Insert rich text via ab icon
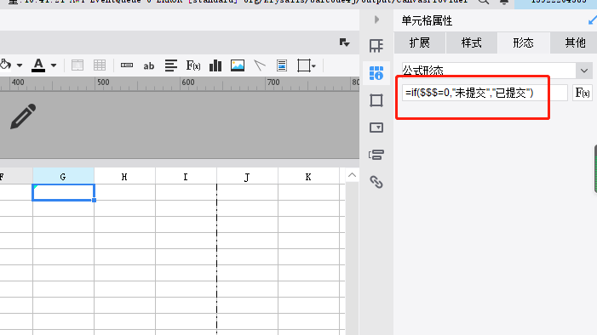 (x=148, y=65)
